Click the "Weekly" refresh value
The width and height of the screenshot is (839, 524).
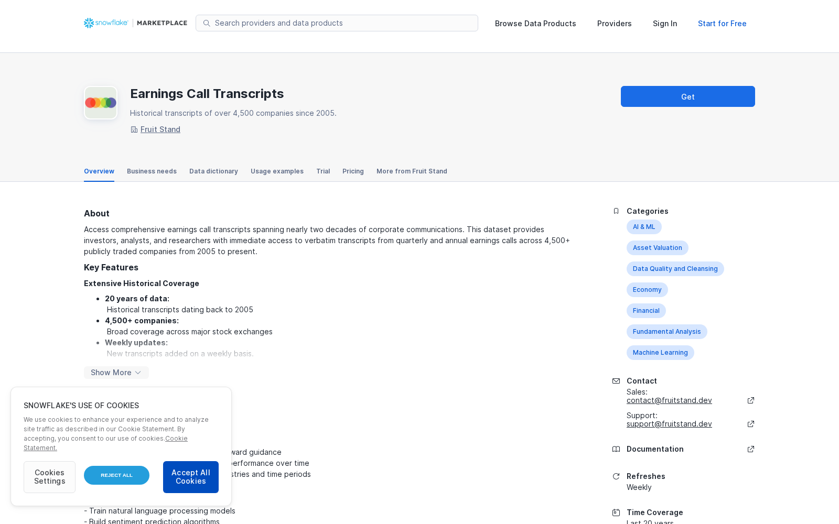(x=639, y=487)
